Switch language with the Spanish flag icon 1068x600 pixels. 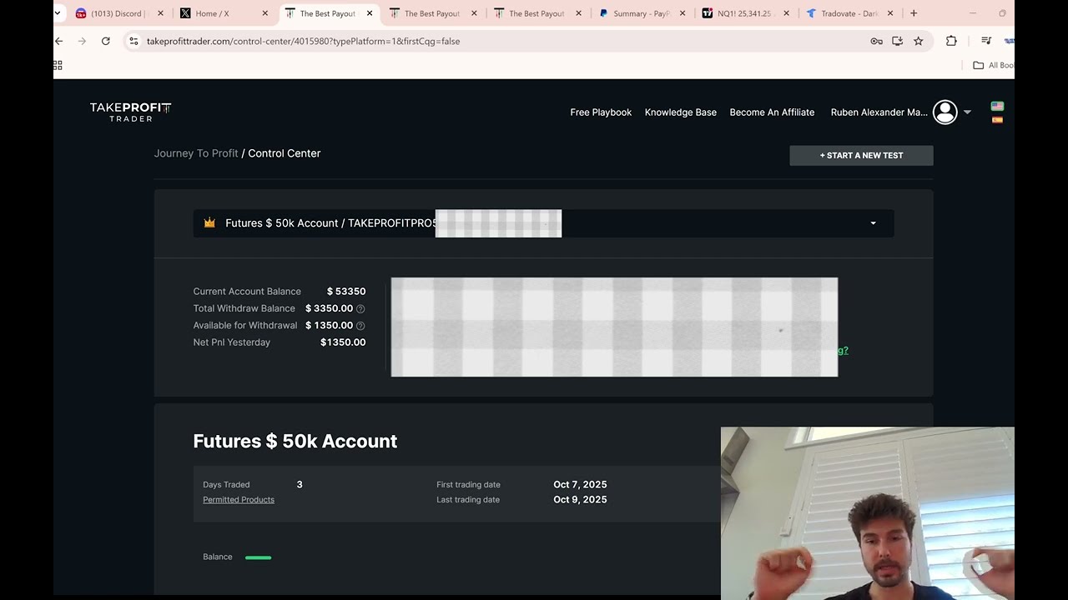(997, 120)
